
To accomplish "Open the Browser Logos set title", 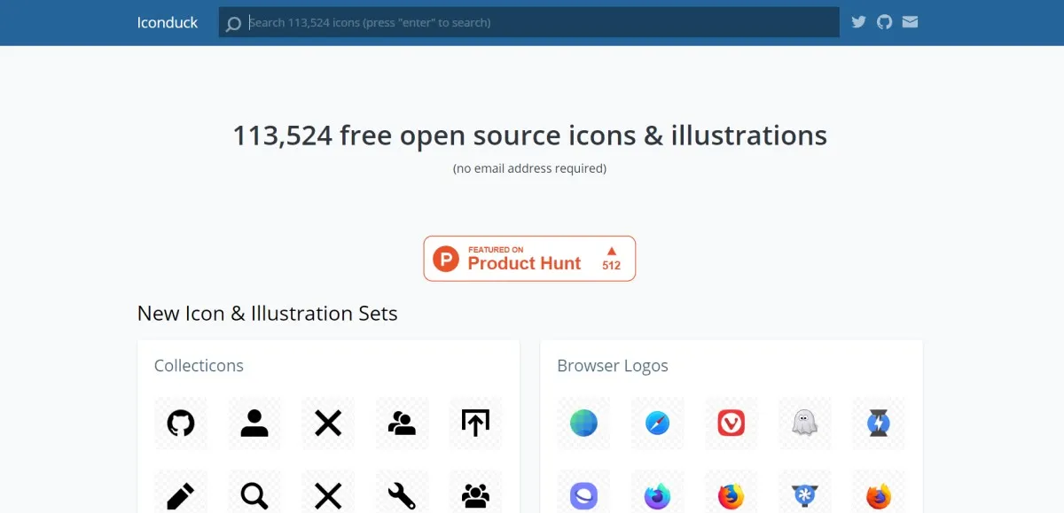I will pos(613,366).
